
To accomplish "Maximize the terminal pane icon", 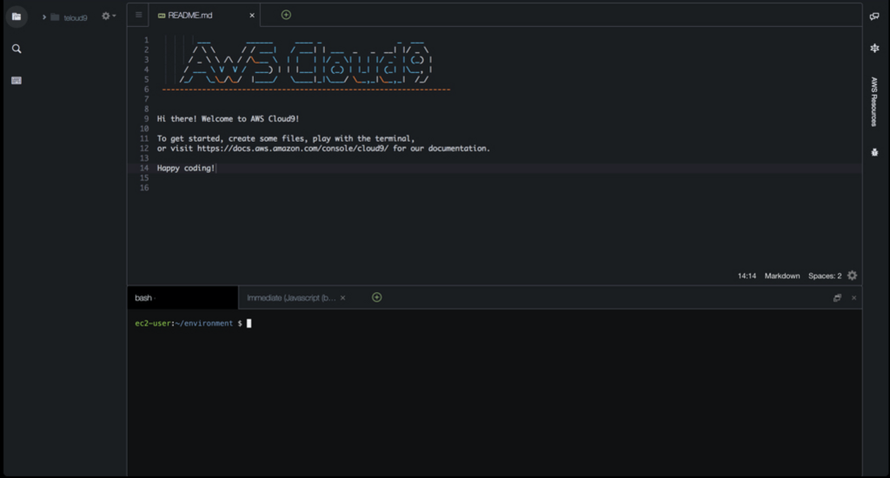I will pyautogui.click(x=837, y=297).
